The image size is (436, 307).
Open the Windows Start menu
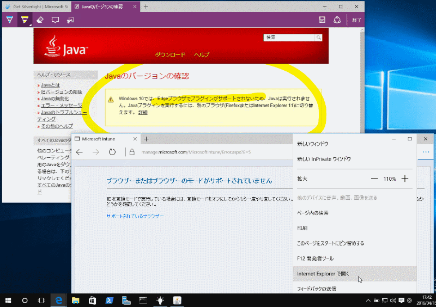pos(8,300)
